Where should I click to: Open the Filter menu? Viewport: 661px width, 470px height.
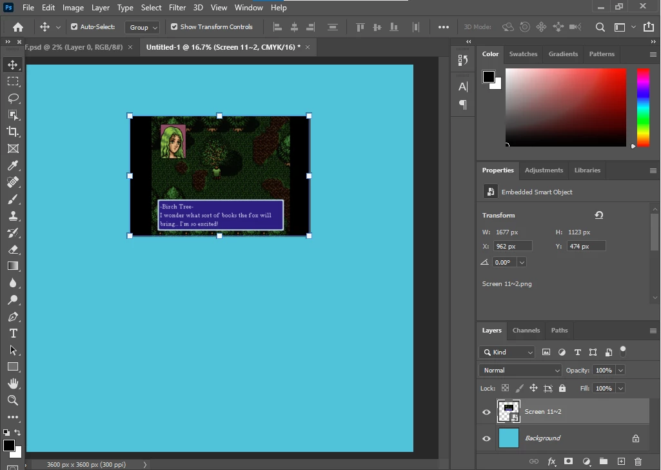[177, 8]
